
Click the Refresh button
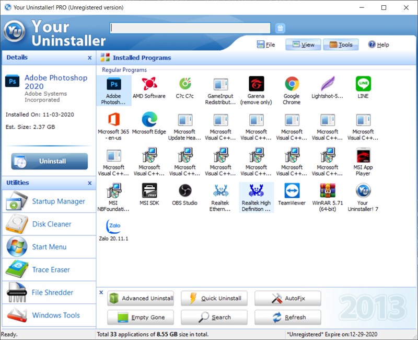tap(287, 317)
